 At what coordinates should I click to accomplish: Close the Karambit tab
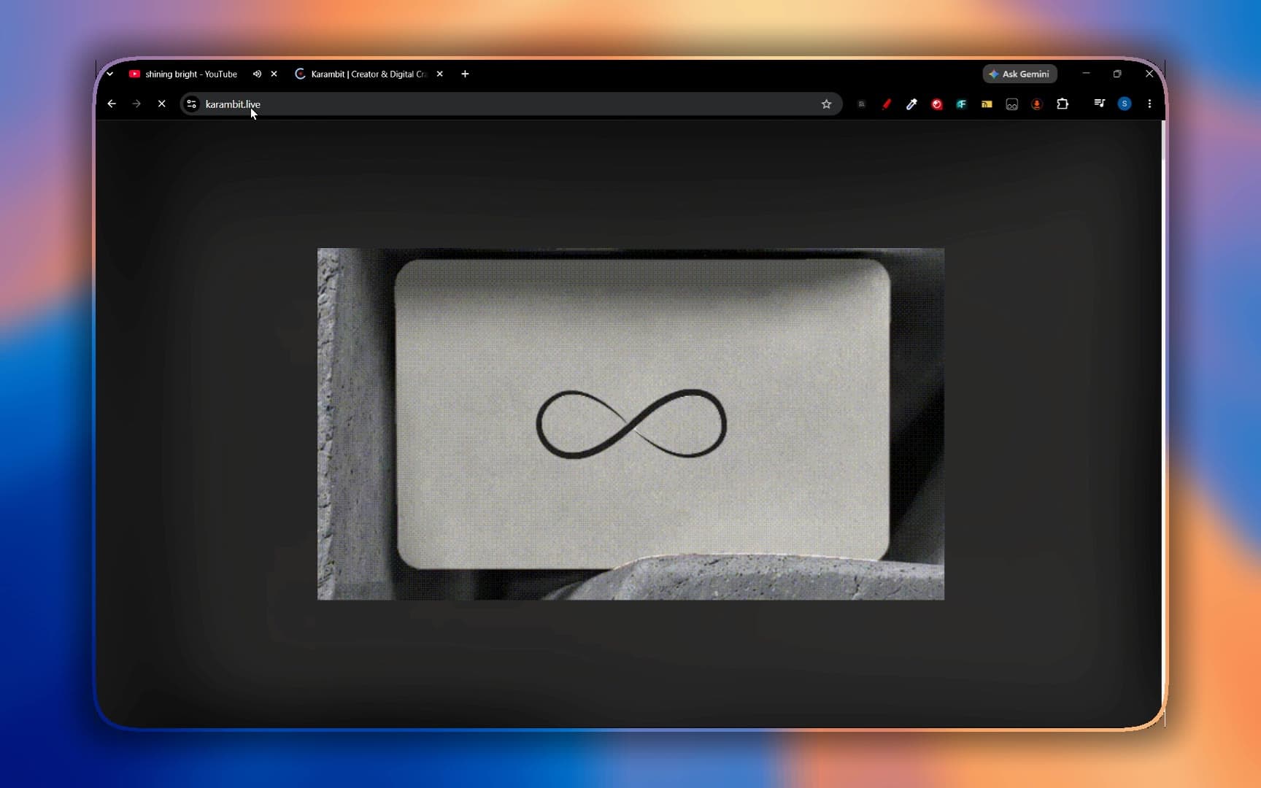440,74
